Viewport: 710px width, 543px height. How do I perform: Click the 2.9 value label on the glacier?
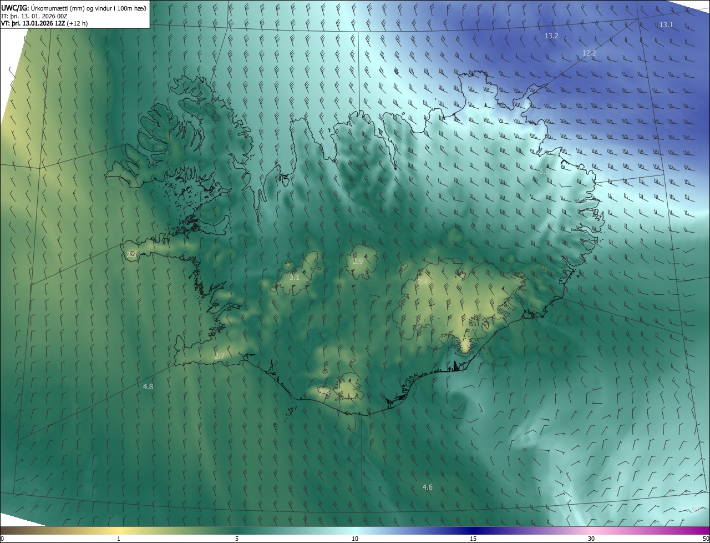(358, 261)
